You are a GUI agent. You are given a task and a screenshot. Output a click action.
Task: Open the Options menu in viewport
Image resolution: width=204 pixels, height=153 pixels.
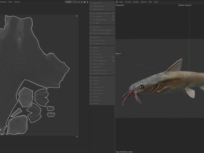[x=143, y=2]
